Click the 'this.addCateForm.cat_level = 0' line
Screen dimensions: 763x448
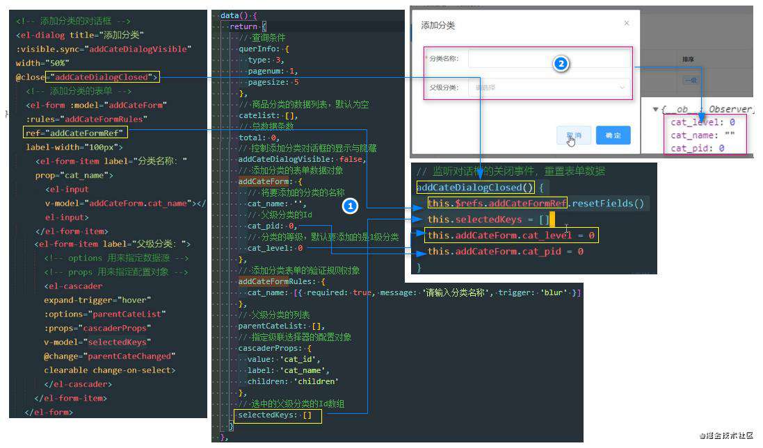(x=511, y=235)
